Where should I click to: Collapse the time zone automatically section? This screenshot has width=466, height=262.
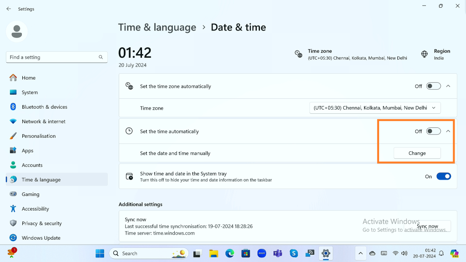448,86
